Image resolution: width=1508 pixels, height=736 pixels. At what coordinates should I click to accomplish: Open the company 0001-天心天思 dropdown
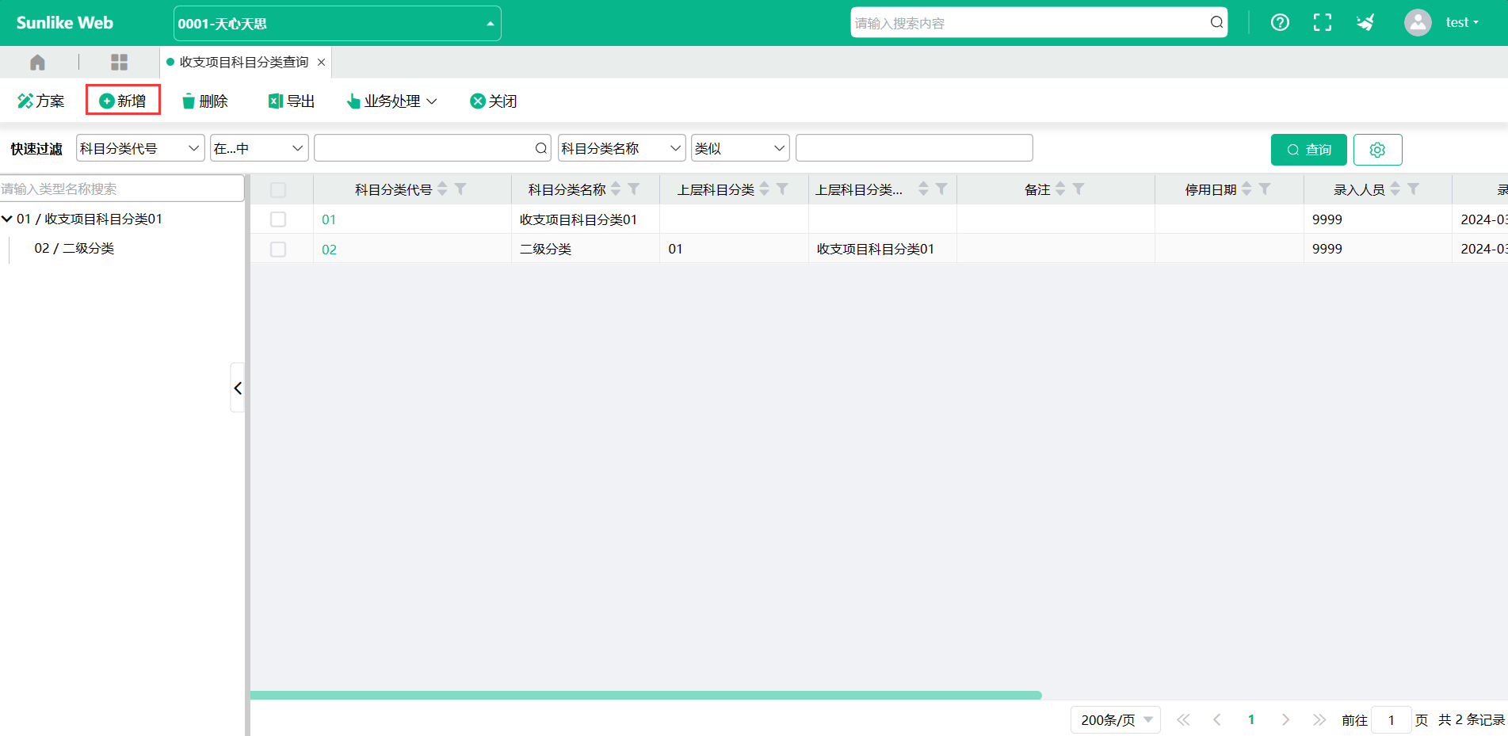click(337, 24)
